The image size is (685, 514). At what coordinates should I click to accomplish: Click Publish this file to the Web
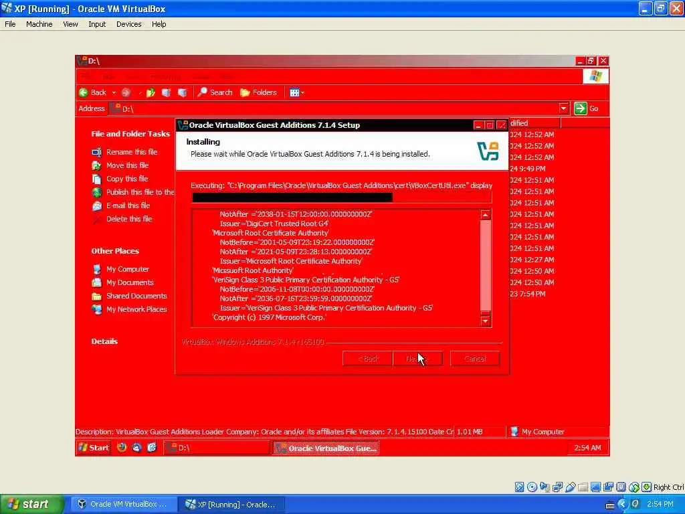[x=140, y=192]
